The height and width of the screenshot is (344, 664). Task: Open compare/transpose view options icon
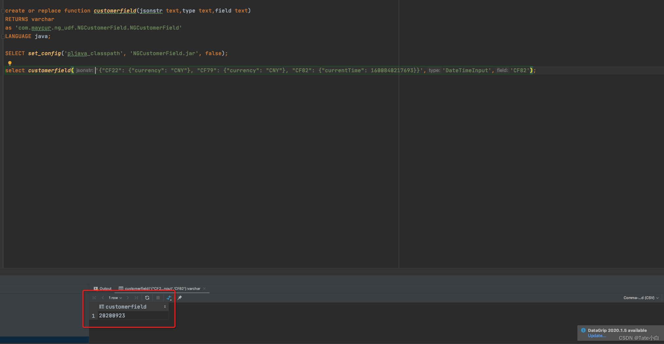click(x=169, y=298)
